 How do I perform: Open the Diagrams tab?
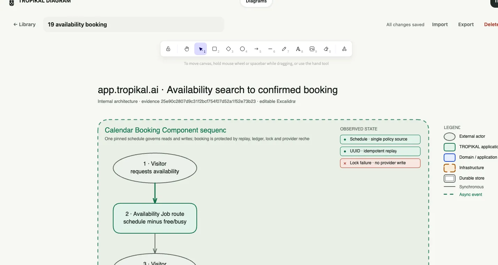pos(256,2)
